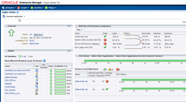Viewport: 186px width, 102px height.
Task: Collapse the RUEI Key Performance Indicators panel
Action: 77,26
